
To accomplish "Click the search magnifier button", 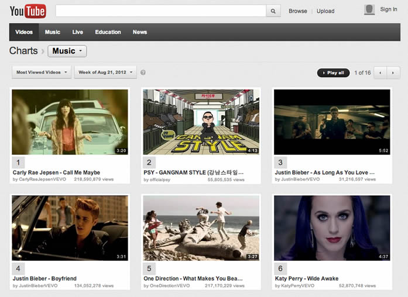I will (273, 11).
